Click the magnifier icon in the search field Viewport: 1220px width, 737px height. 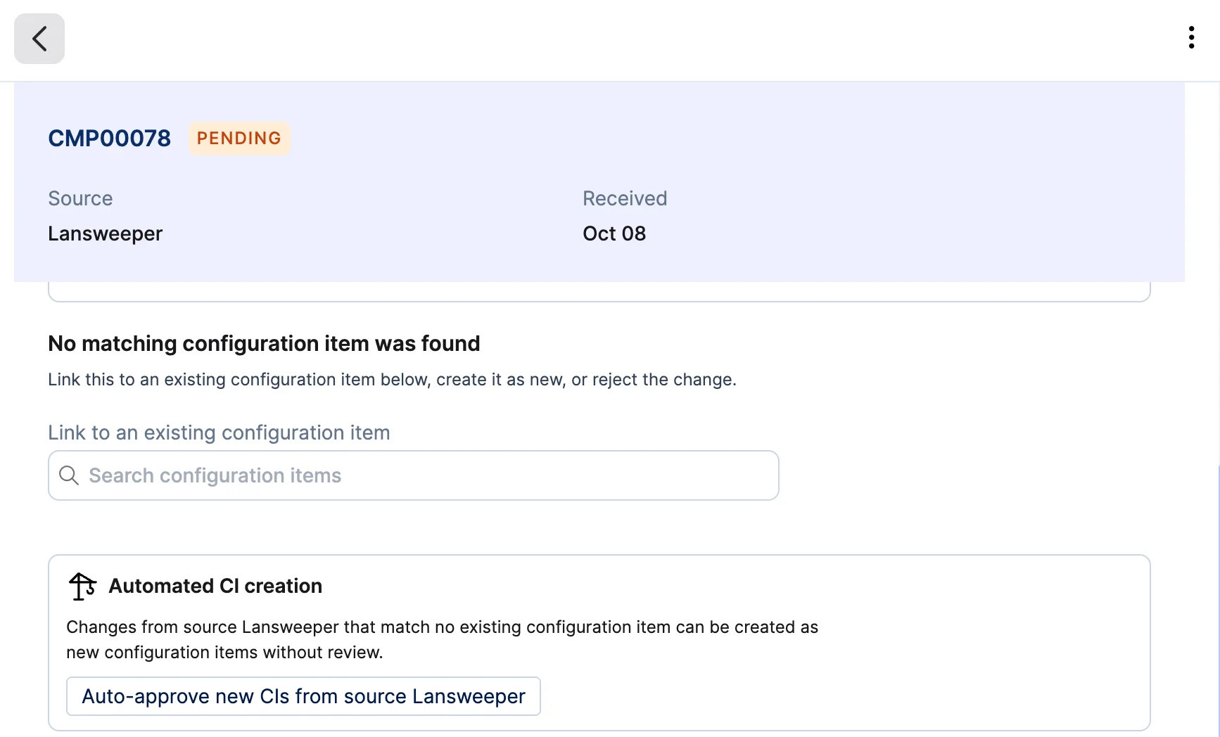tap(69, 475)
